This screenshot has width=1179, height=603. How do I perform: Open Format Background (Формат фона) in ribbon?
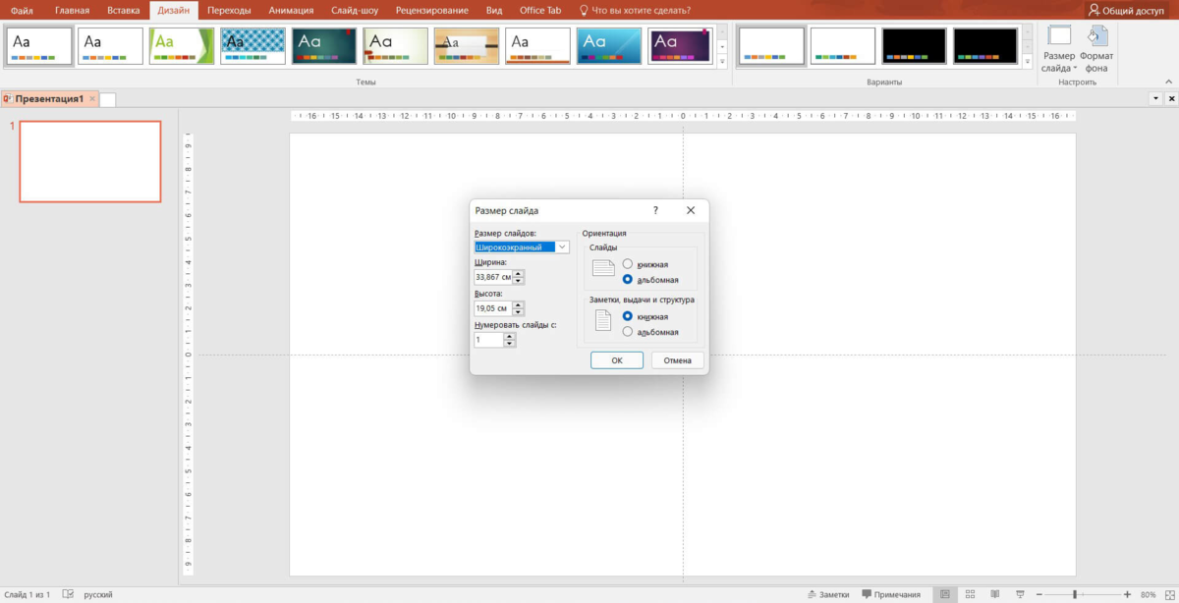click(x=1096, y=49)
